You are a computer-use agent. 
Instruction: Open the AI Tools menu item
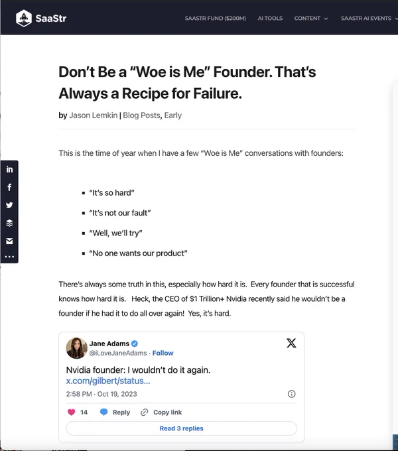270,18
